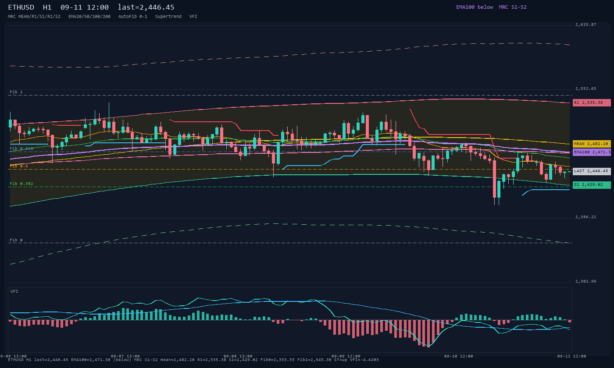Image resolution: width=614 pixels, height=368 pixels.
Task: Click the 2,635.87 price axis label
Action: click(586, 25)
